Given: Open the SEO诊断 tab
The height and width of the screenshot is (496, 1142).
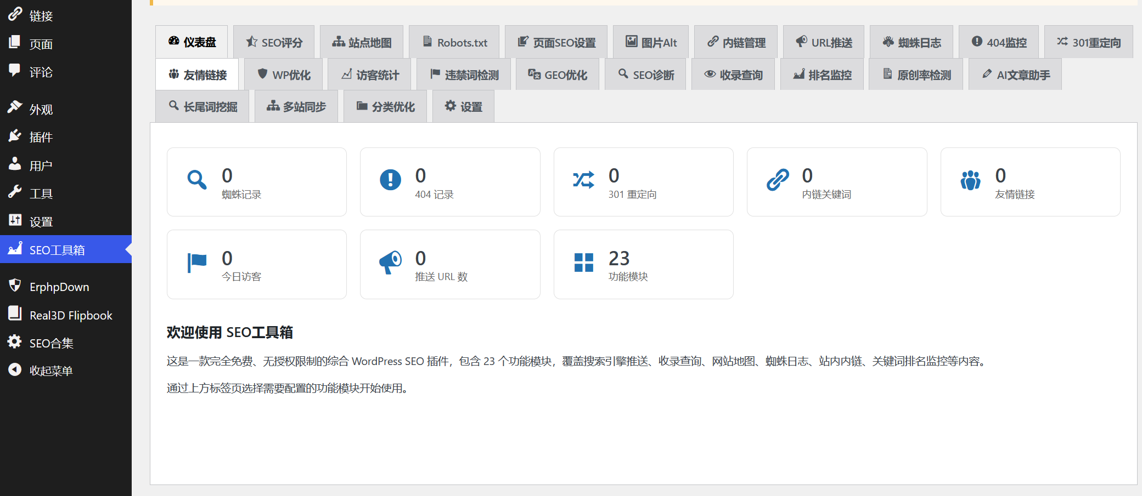Looking at the screenshot, I should pos(645,74).
